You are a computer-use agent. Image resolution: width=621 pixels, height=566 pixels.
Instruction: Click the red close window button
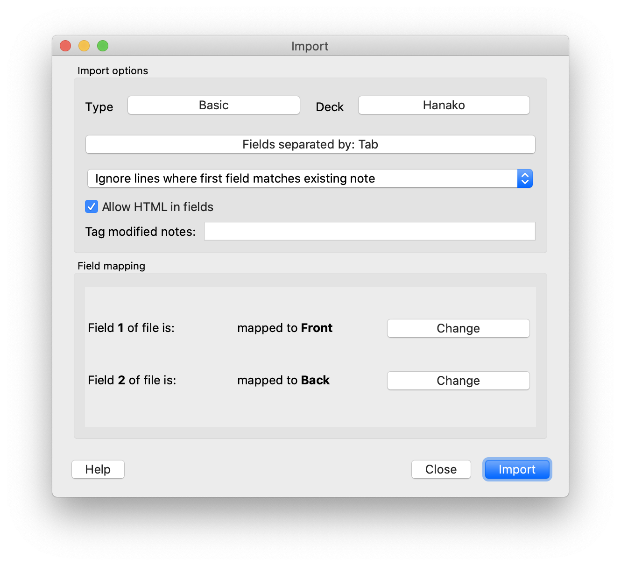65,46
